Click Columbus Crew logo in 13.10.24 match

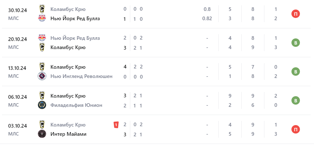[42, 67]
